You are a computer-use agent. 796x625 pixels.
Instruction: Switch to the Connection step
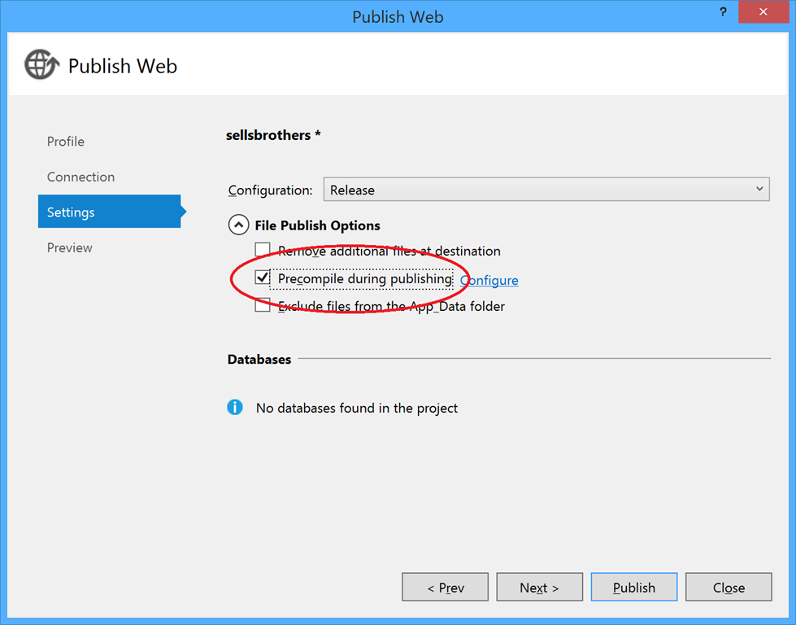point(80,177)
